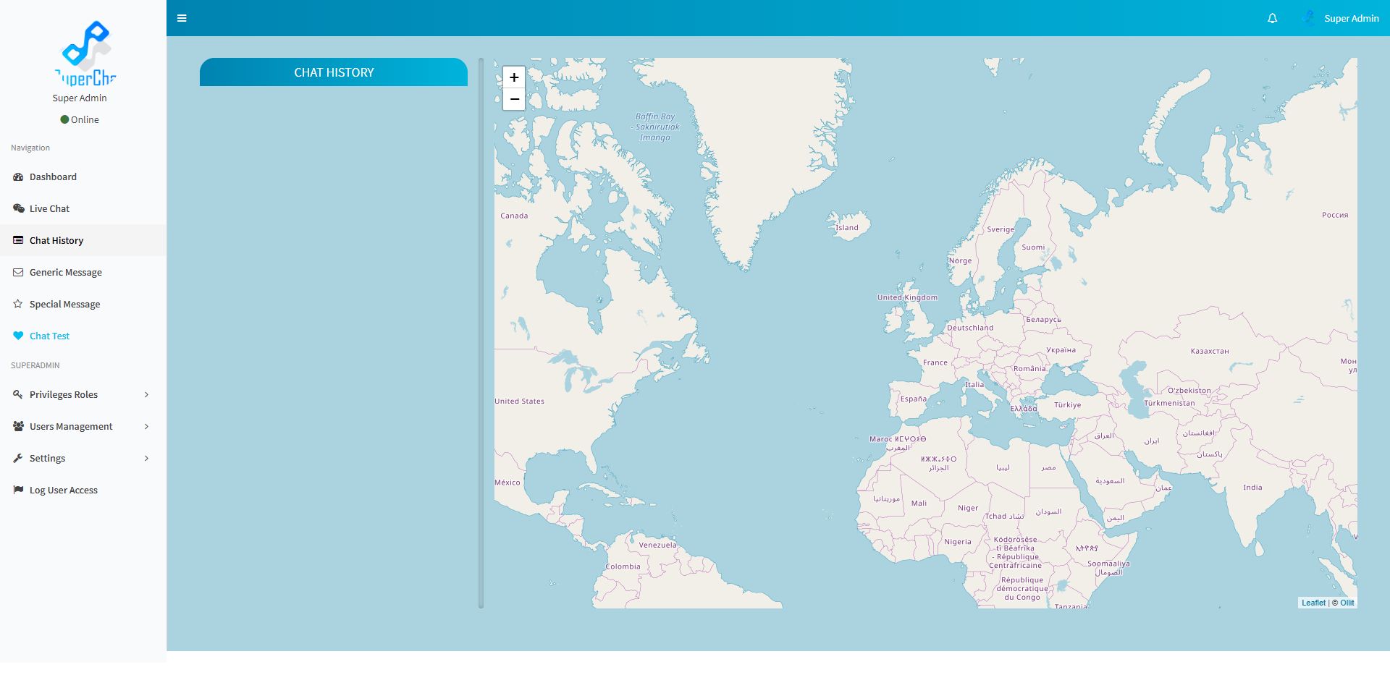Screen dimensions: 1390x688
Task: Click the Sverige label on the map
Action: click(x=1001, y=229)
